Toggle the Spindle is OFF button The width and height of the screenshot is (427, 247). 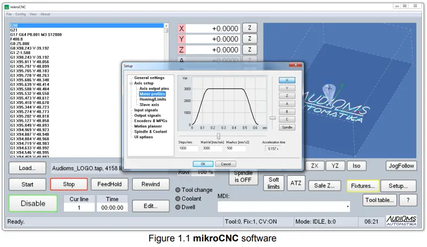point(243,178)
